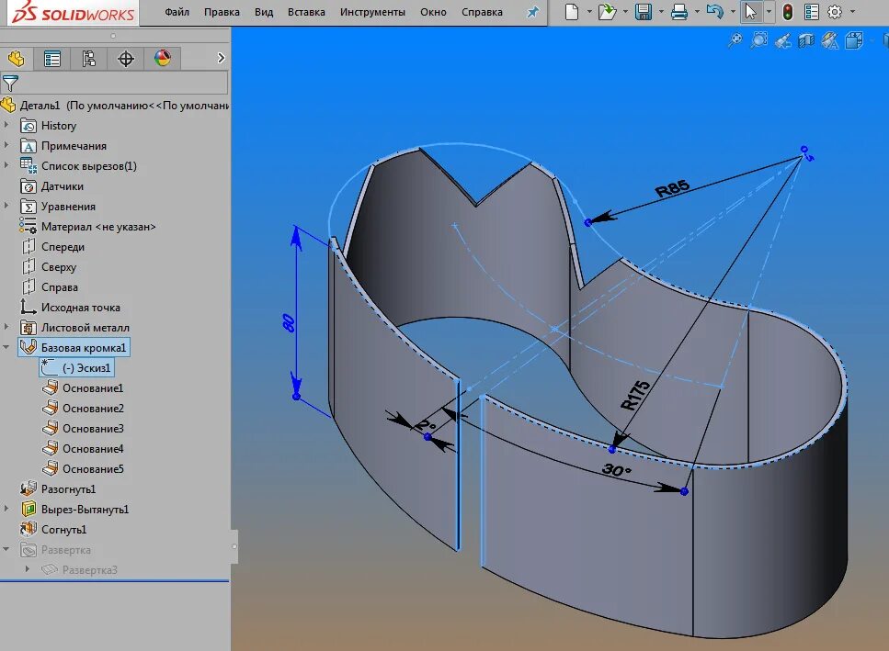Expand Список вырезов(1) node
This screenshot has height=651, width=889.
point(6,165)
